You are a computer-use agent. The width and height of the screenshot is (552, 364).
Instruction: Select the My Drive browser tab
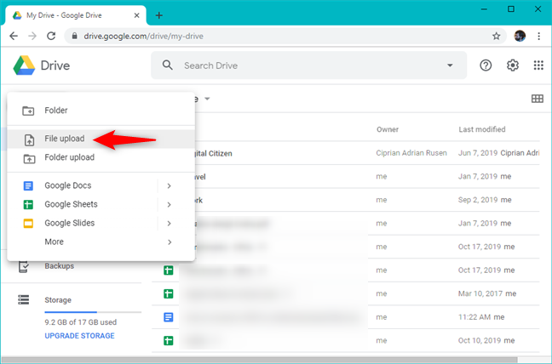coord(76,15)
